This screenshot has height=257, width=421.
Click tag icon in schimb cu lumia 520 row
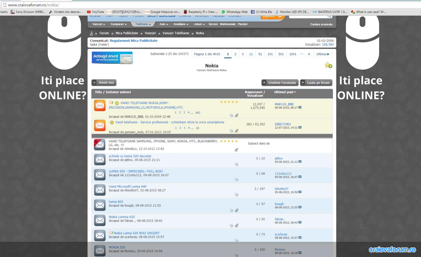coord(236,164)
